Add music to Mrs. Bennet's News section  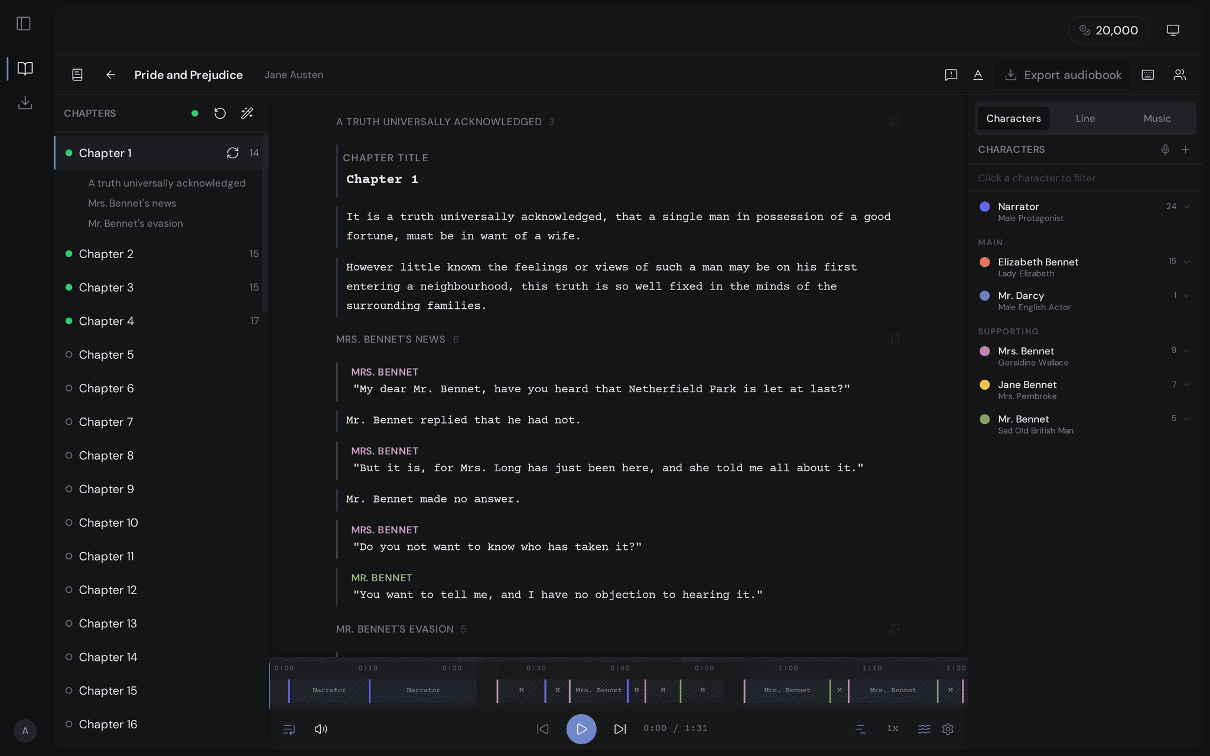pos(895,340)
